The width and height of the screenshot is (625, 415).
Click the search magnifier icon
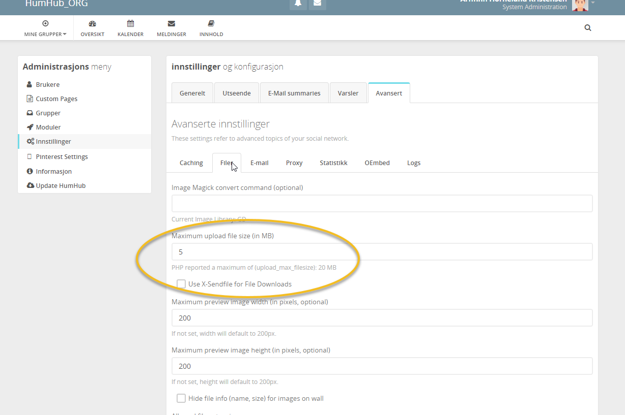tap(588, 27)
